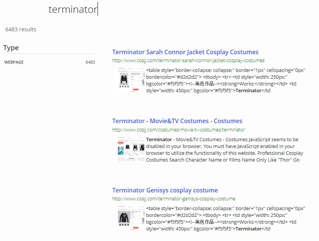319x241 pixels.
Task: Place cursor after terminator in search box
Action: pos(98,9)
